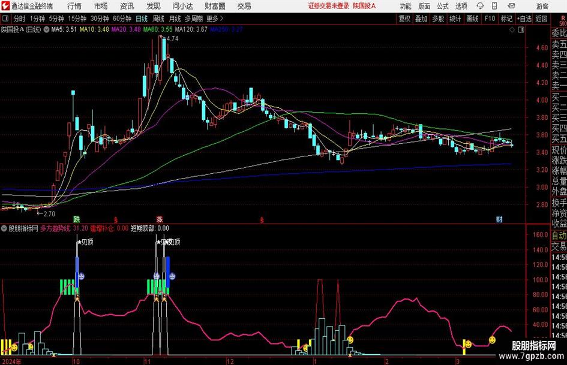This screenshot has height=365, width=567.
Task: Switch to the 15分钟 period tab
Action: tap(77, 19)
